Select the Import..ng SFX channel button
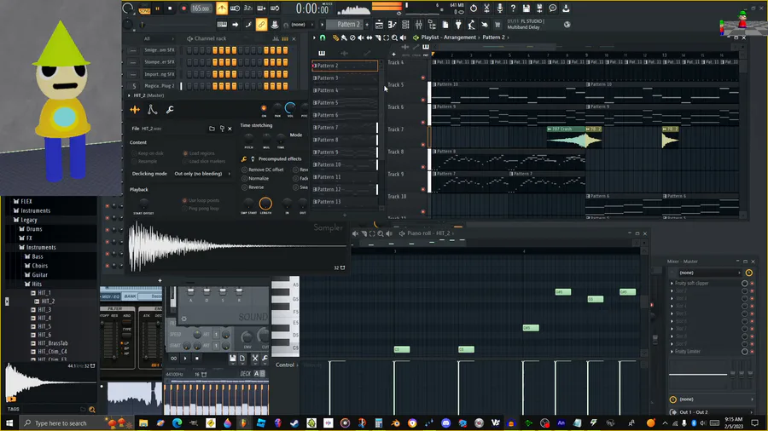The width and height of the screenshot is (768, 431). pyautogui.click(x=160, y=74)
